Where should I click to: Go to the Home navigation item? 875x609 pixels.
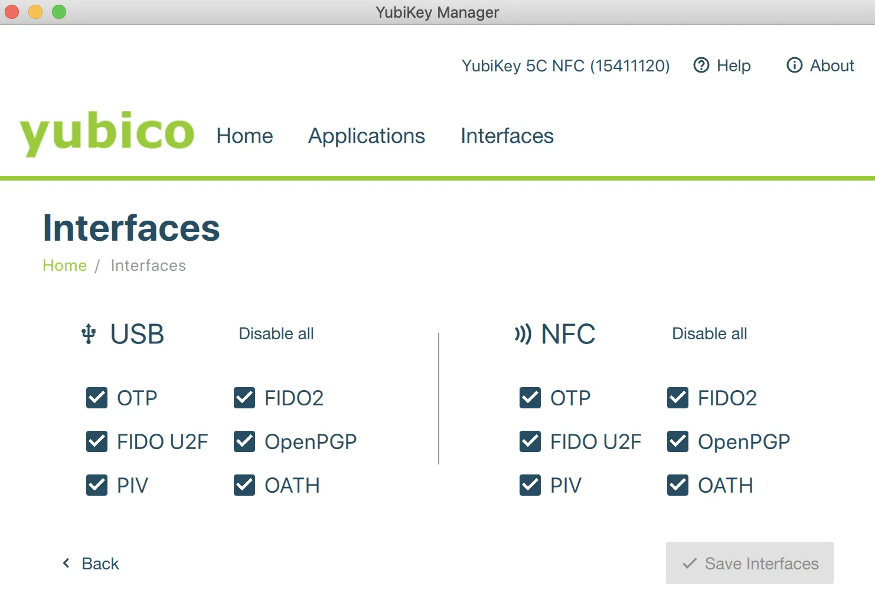[244, 136]
